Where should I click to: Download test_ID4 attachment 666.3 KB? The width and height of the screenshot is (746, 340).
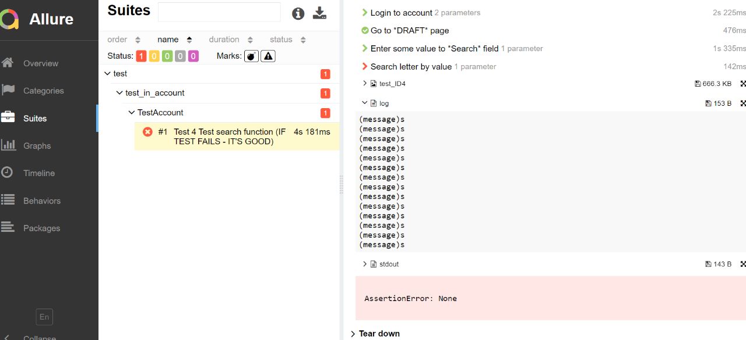713,84
